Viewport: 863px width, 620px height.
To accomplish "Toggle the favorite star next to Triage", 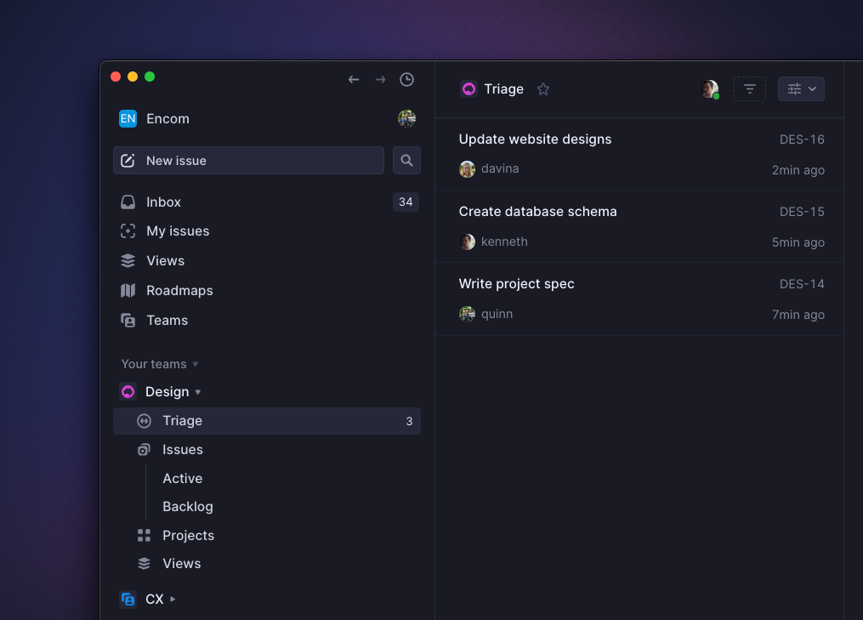I will point(543,88).
